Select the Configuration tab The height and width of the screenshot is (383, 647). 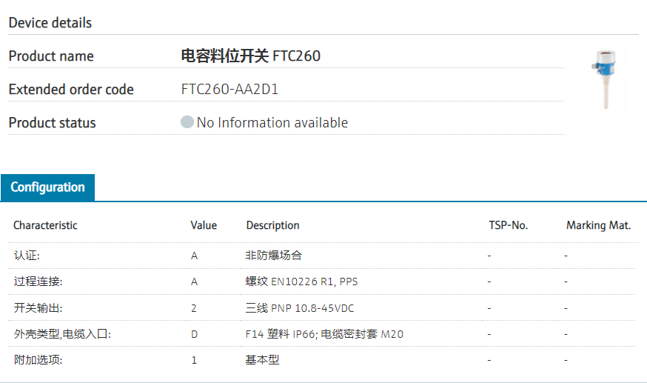tap(47, 187)
